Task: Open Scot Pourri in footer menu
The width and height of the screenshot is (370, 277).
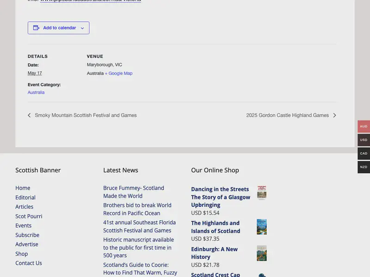Action: click(x=29, y=216)
